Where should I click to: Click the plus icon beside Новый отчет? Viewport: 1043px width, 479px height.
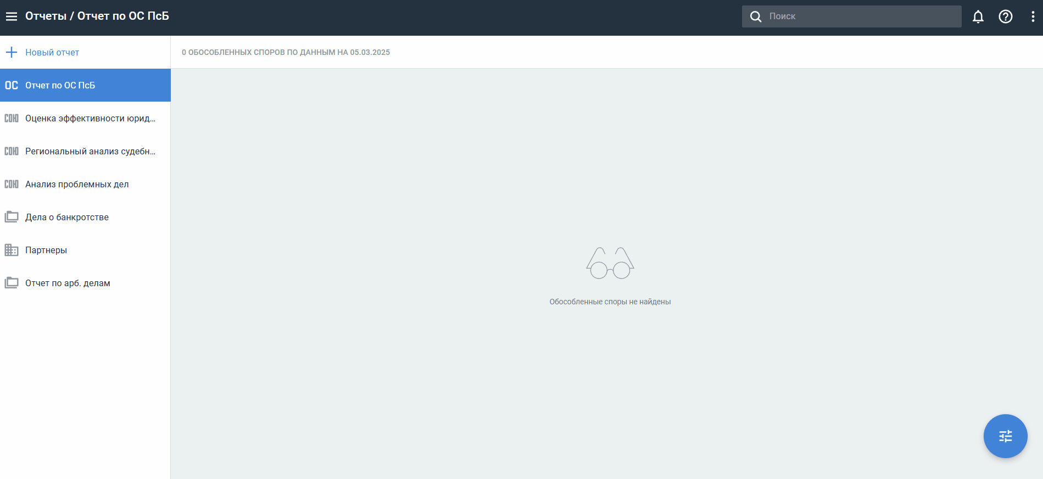point(12,52)
